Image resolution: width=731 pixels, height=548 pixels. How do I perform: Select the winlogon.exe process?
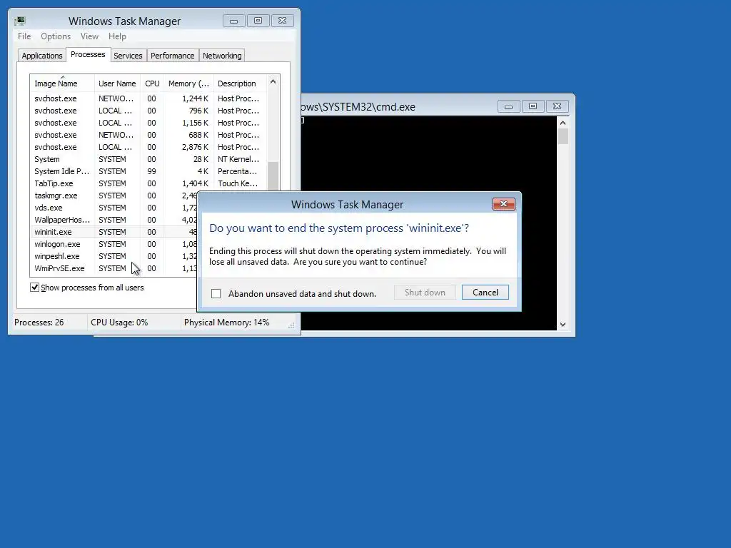[115, 244]
